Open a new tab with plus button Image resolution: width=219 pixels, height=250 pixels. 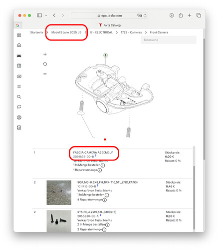(190, 15)
